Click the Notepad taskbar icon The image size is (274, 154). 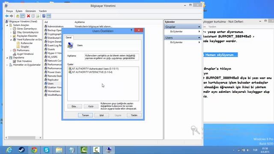point(71,150)
